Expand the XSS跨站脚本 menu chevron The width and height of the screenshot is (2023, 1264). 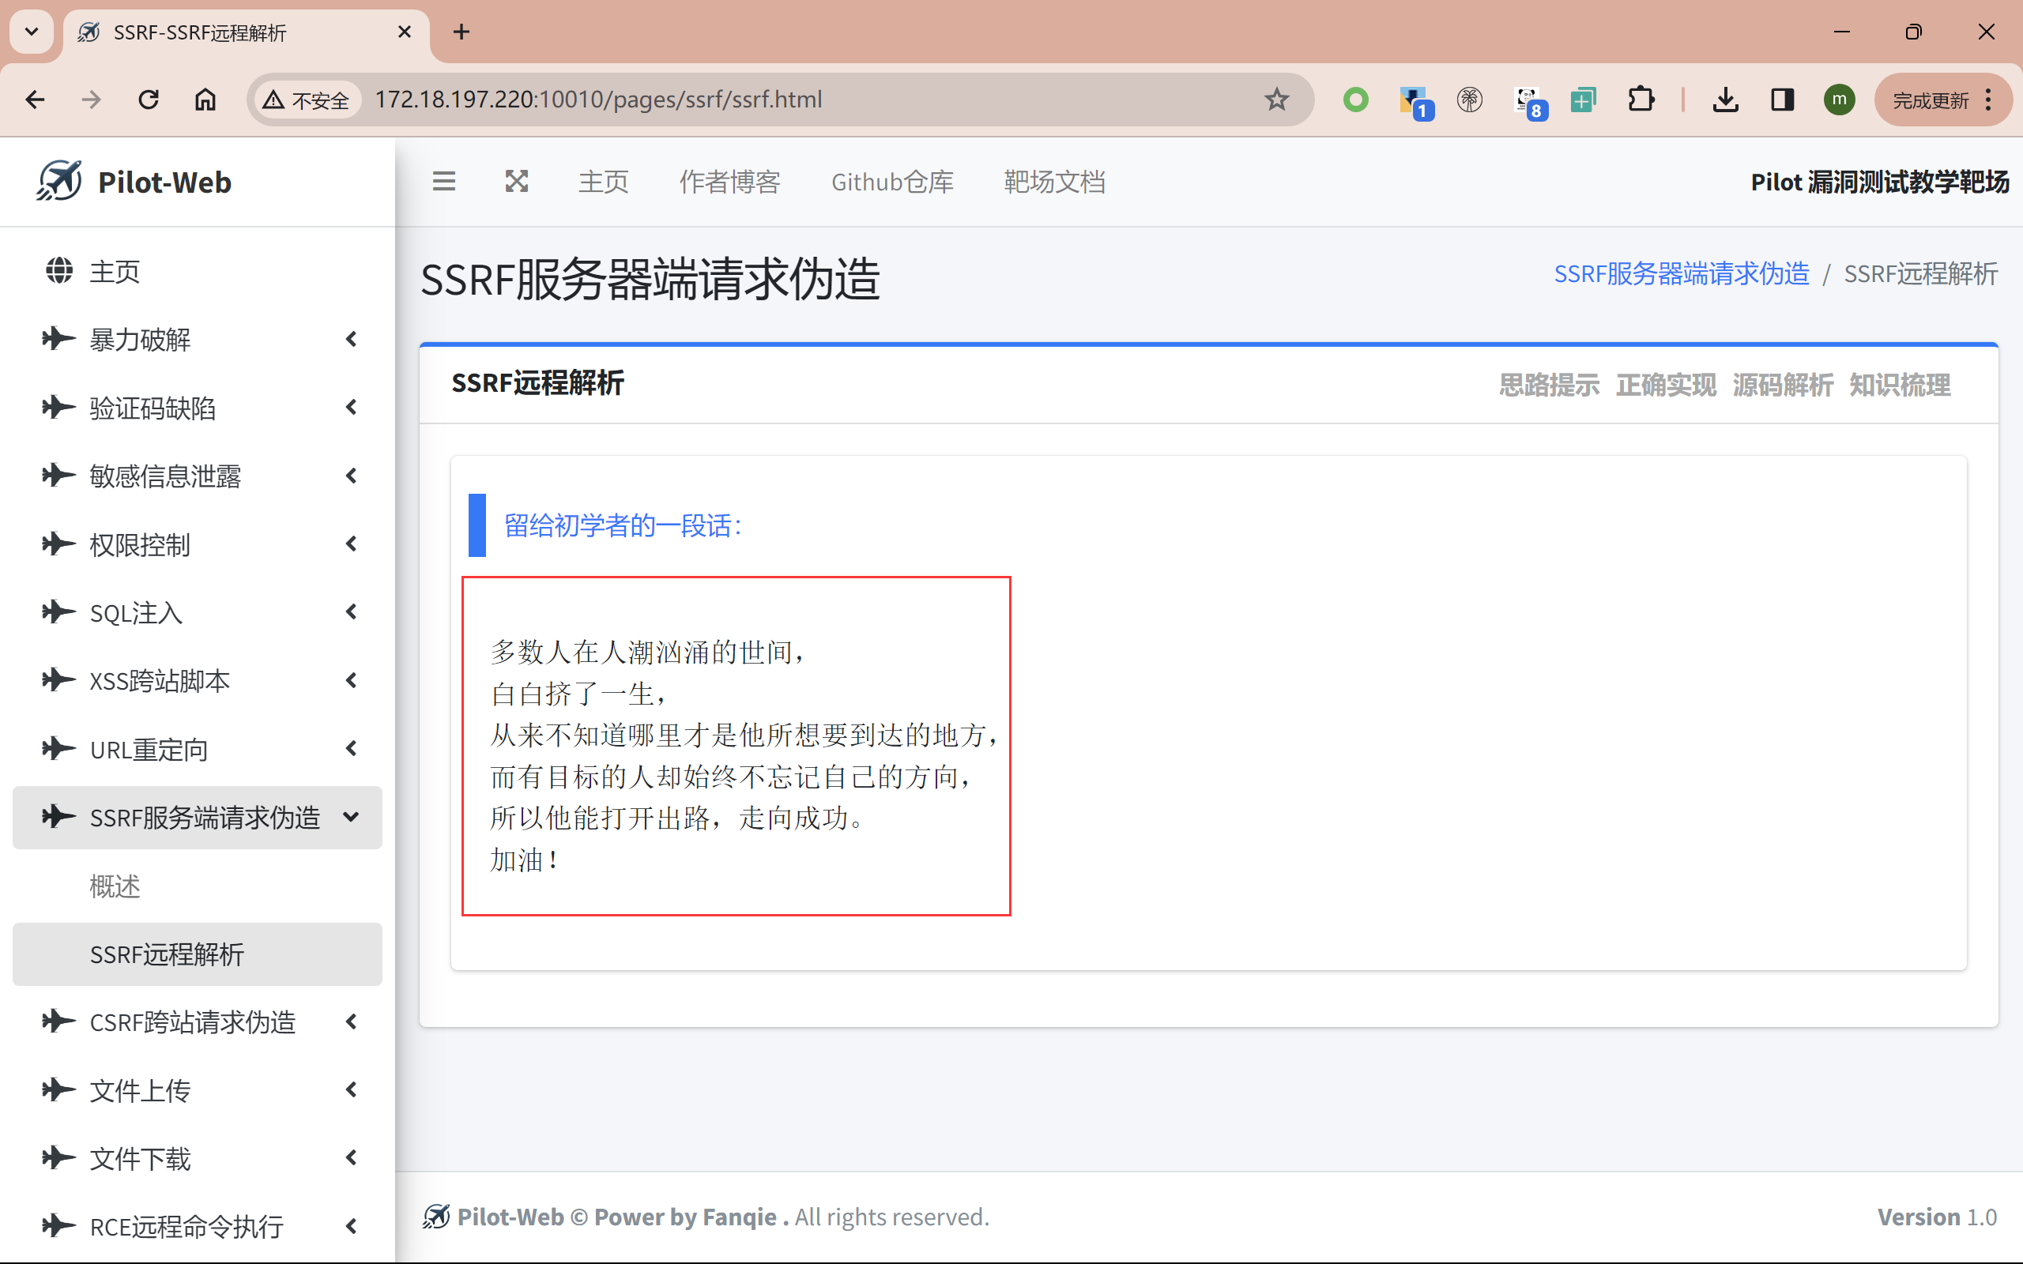pyautogui.click(x=351, y=680)
